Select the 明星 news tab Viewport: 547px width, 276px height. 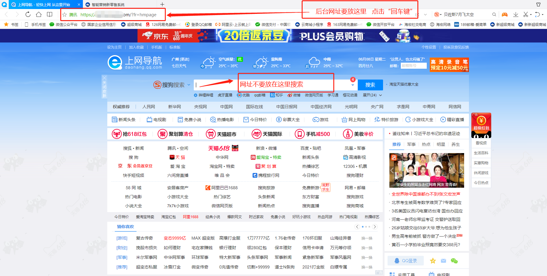(441, 144)
